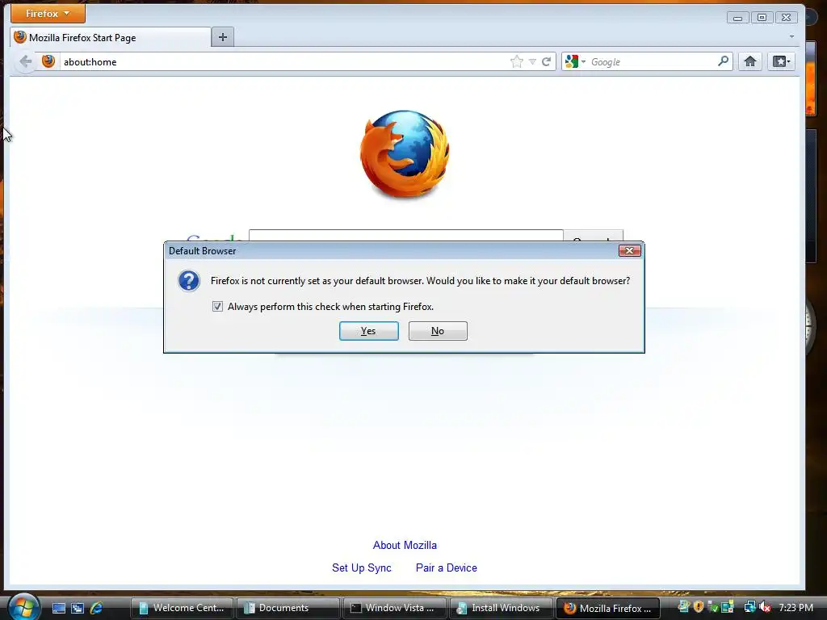Viewport: 827px width, 620px height.
Task: Open the Pair a Device link
Action: 446,568
